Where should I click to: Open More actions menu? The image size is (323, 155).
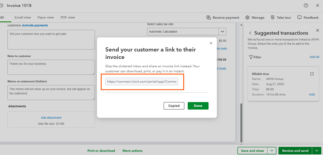[133, 151]
